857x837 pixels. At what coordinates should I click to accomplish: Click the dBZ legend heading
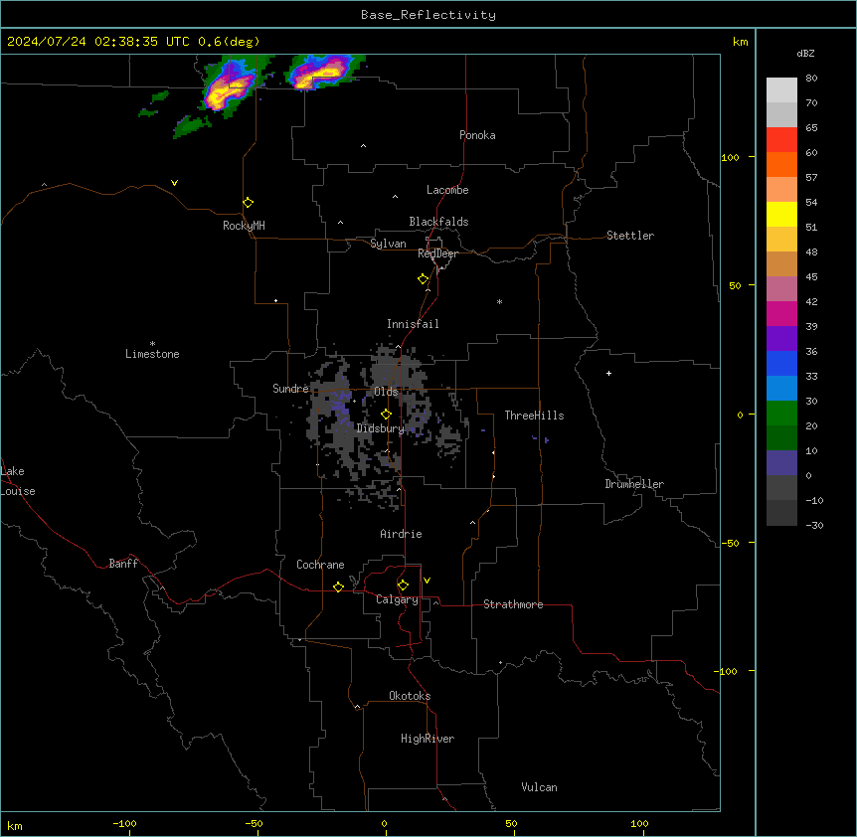805,53
